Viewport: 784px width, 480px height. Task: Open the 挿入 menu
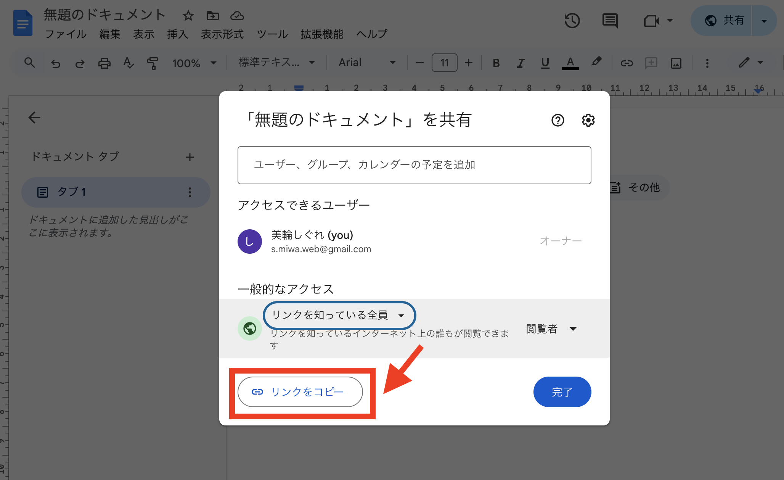coord(177,34)
